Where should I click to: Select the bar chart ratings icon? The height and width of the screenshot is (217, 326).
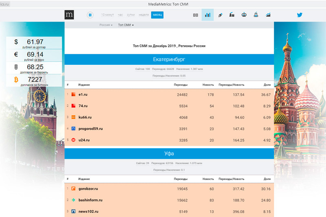click(x=207, y=15)
